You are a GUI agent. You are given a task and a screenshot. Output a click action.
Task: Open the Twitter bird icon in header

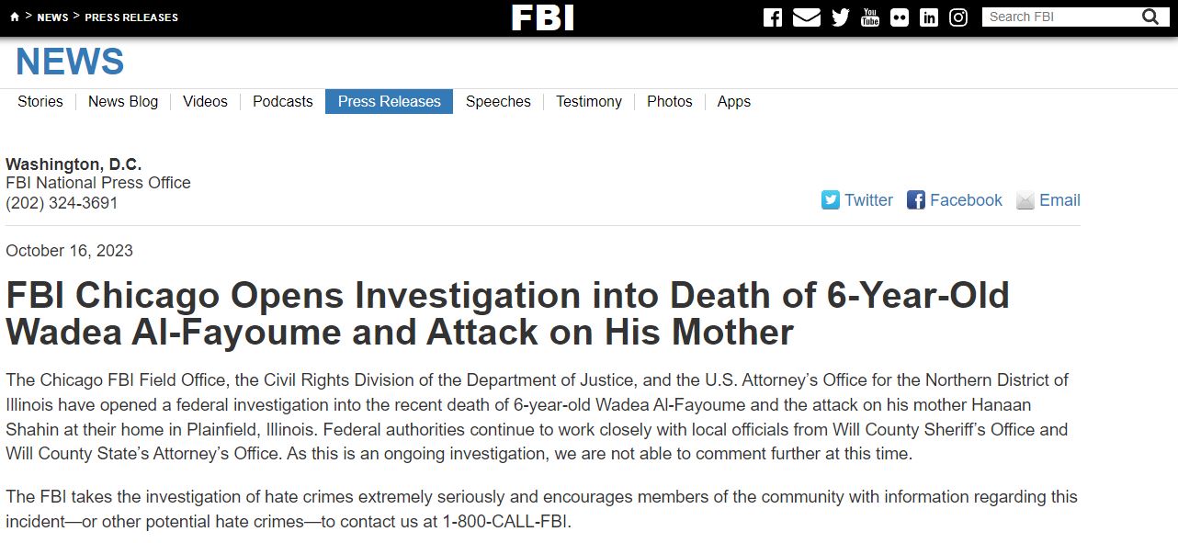pyautogui.click(x=841, y=17)
